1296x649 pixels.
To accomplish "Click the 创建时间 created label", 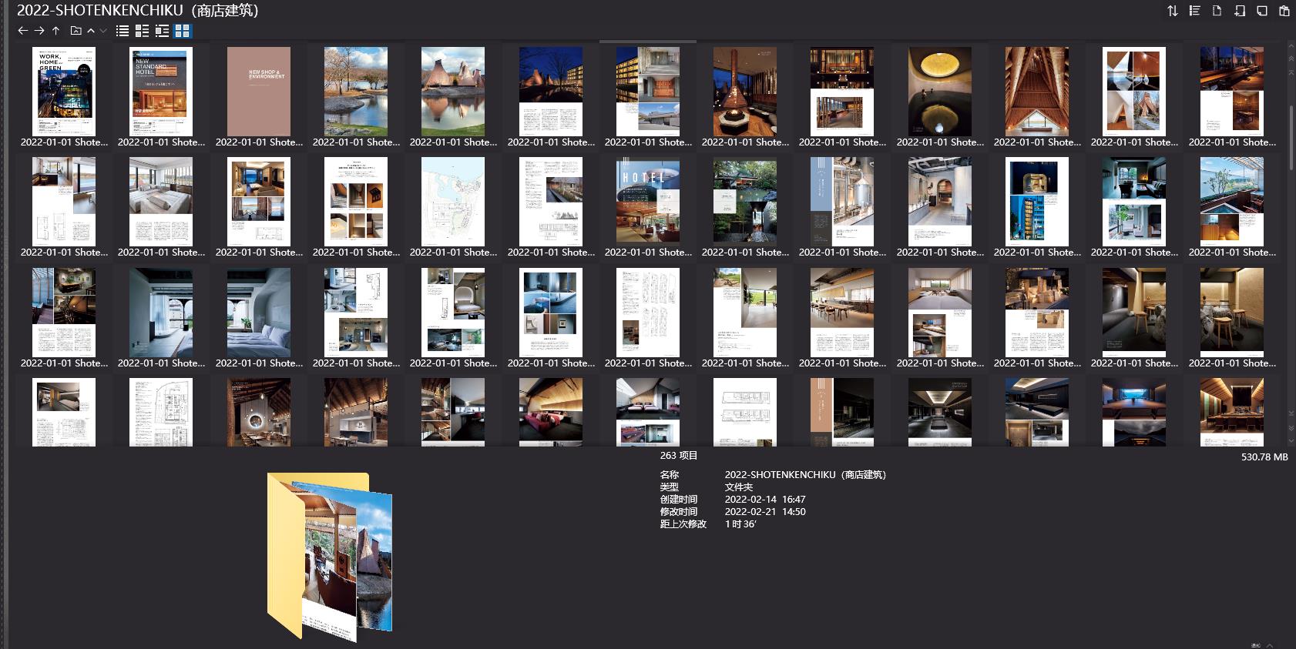I will [679, 500].
